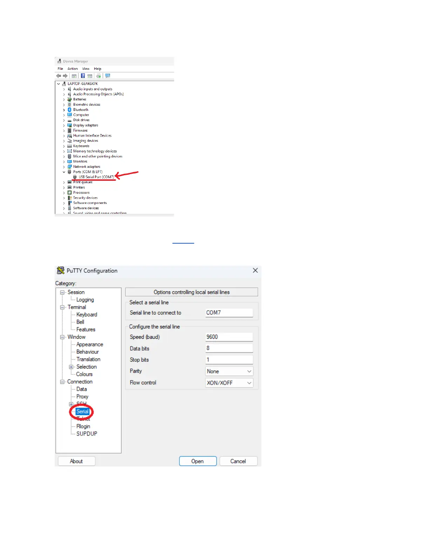Click the Forward arrow in Device Manager toolbar

(65, 76)
